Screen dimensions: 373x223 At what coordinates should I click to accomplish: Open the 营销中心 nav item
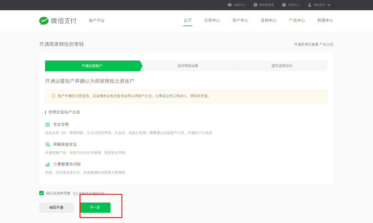click(269, 20)
